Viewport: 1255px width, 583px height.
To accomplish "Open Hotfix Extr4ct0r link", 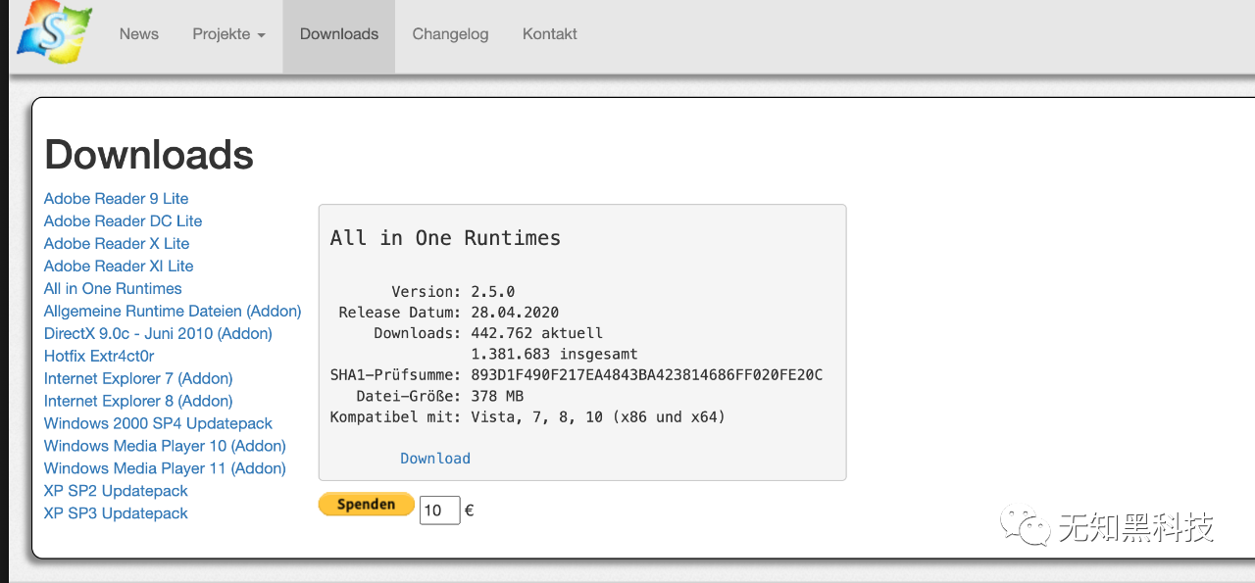I will pos(99,357).
